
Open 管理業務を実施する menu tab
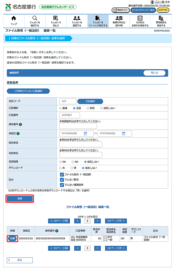tap(161, 21)
